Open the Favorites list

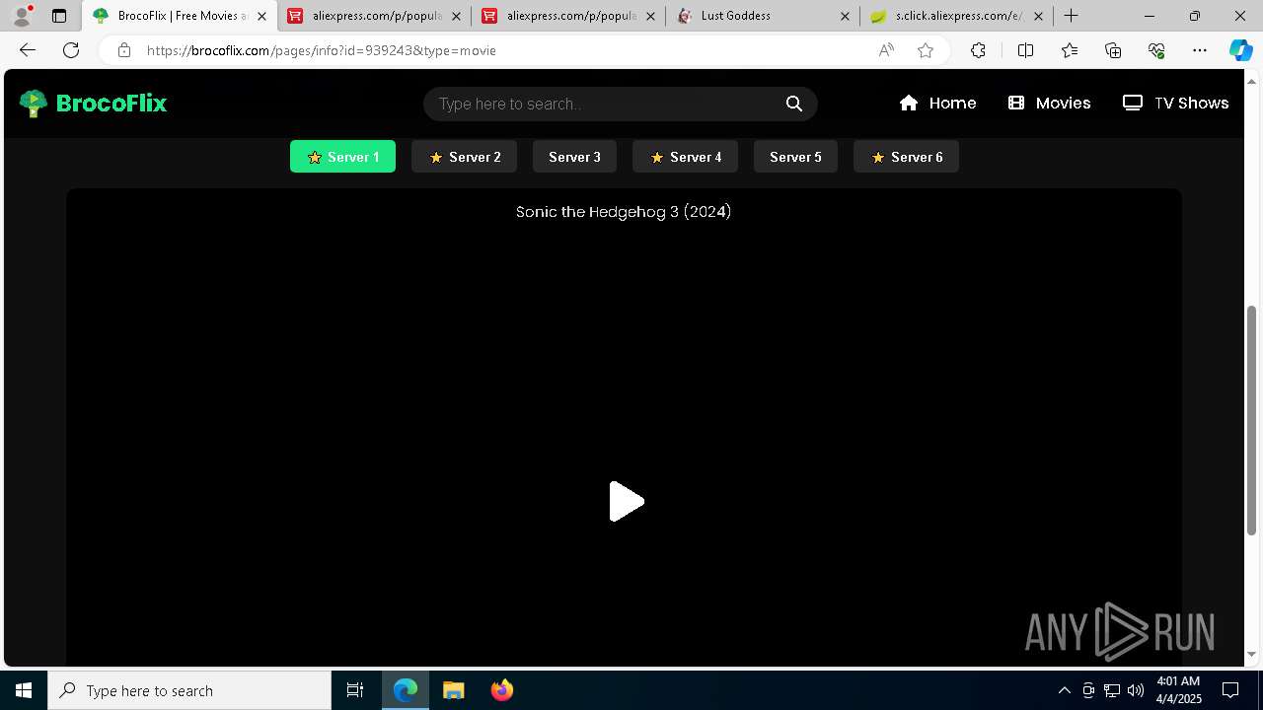click(1070, 50)
